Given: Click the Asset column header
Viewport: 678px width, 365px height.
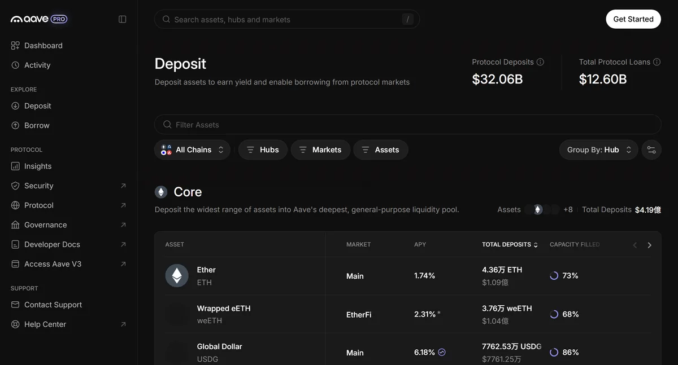Looking at the screenshot, I should point(175,245).
